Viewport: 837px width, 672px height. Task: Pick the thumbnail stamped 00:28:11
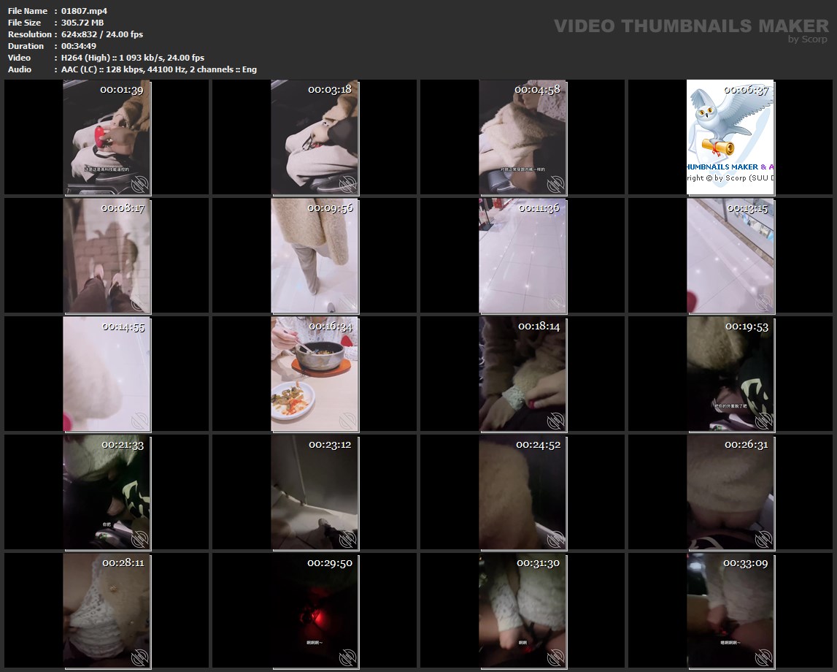pyautogui.click(x=107, y=611)
